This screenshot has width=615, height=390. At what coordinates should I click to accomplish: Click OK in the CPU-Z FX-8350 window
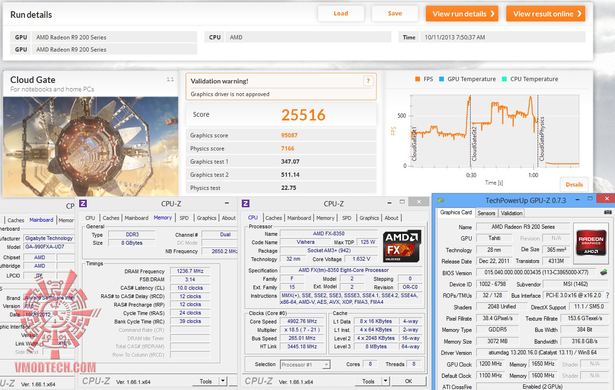[409, 382]
